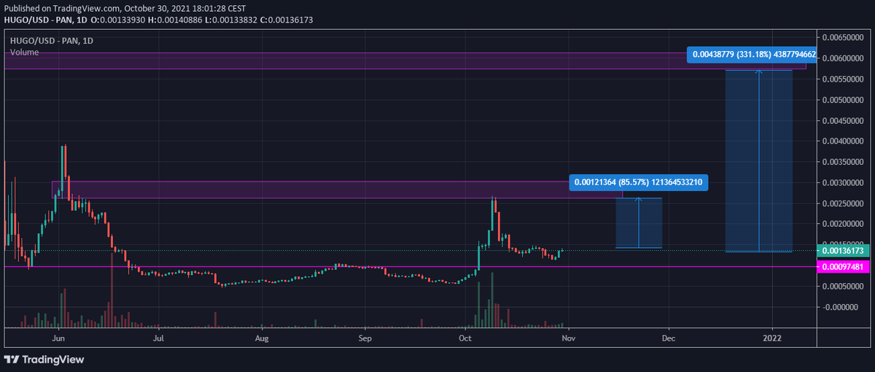This screenshot has width=875, height=372.
Task: Click the TradingView logo at bottom left
Action: pyautogui.click(x=44, y=360)
